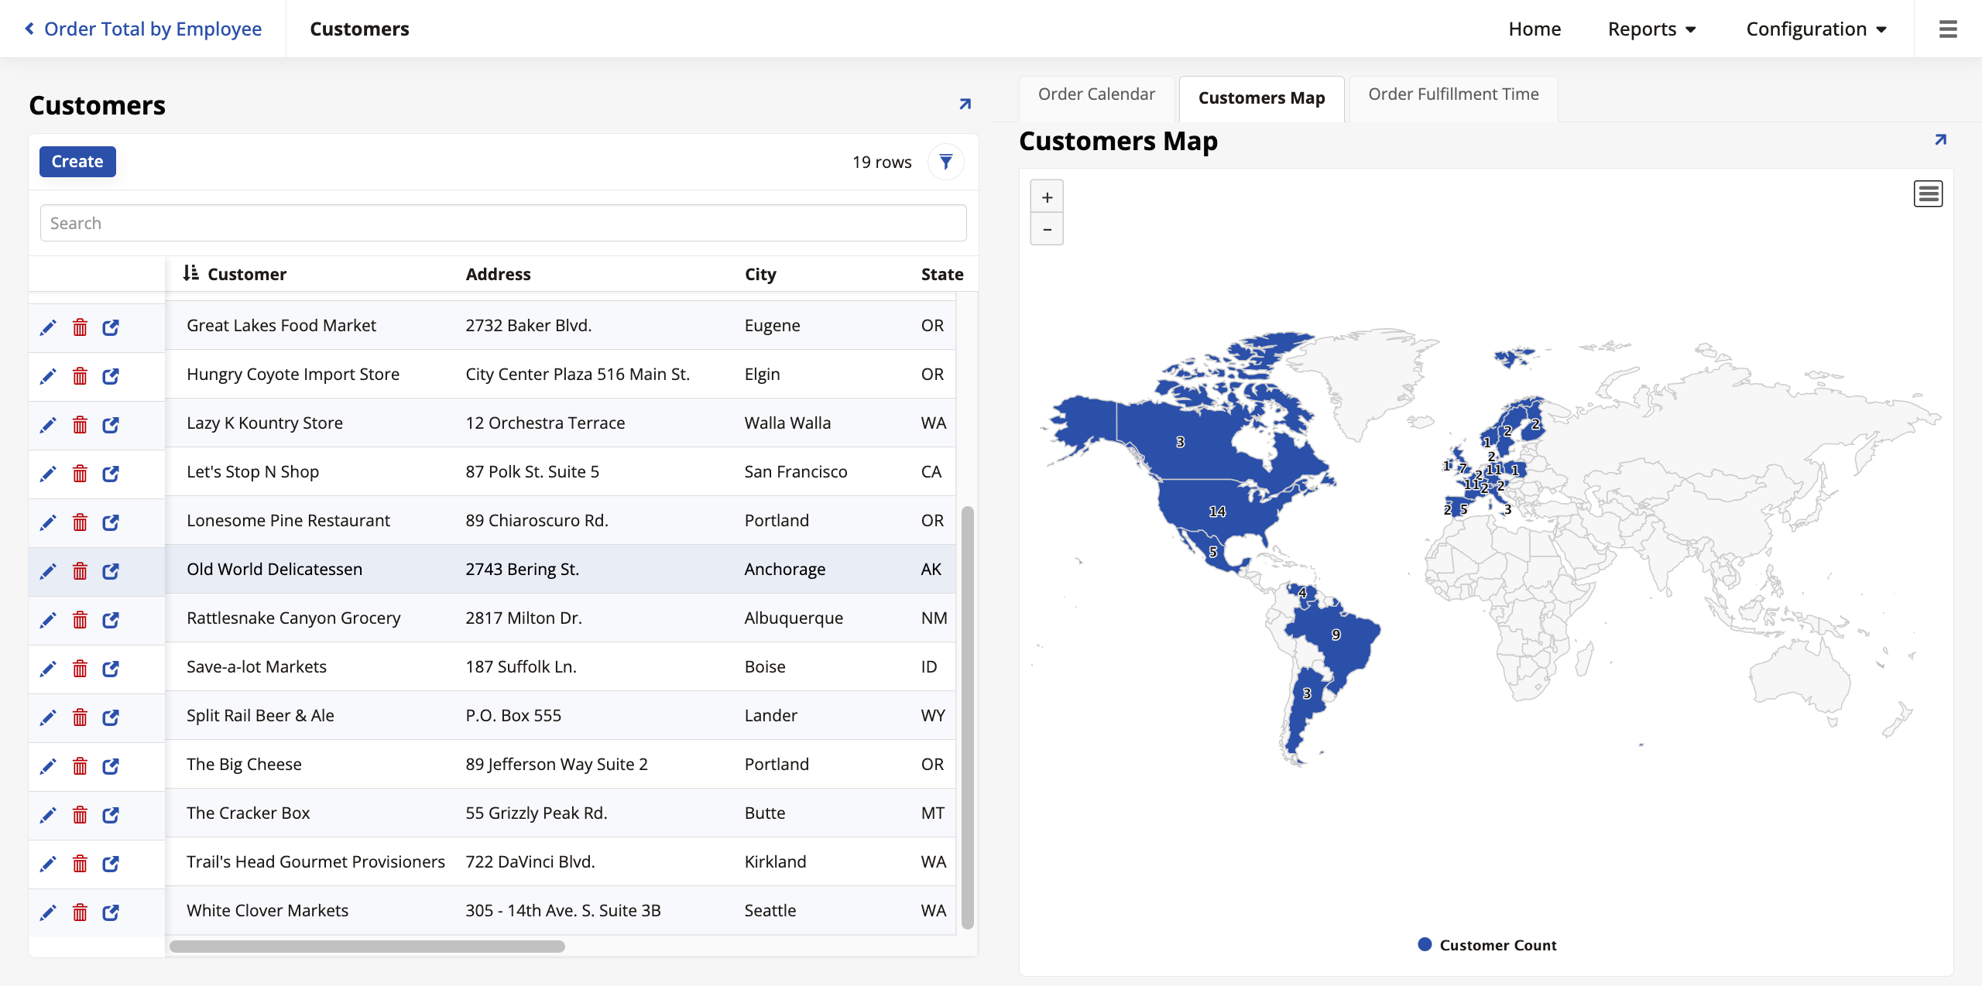Zoom out on the Customers Map
Screen dimensions: 1982x986
coord(1047,229)
